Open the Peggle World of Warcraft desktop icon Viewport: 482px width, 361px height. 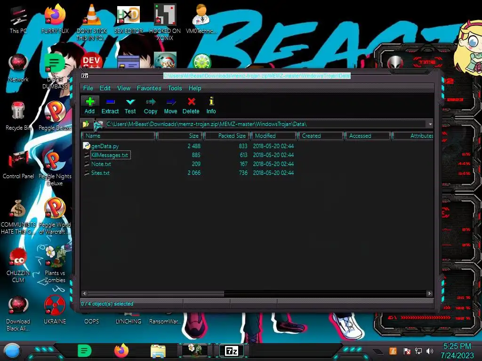click(x=55, y=216)
